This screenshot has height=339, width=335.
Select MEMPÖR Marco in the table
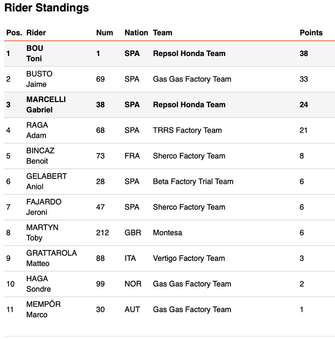pos(43,309)
